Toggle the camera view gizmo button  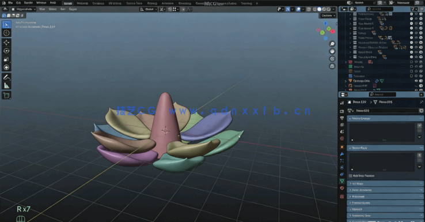pos(332,59)
